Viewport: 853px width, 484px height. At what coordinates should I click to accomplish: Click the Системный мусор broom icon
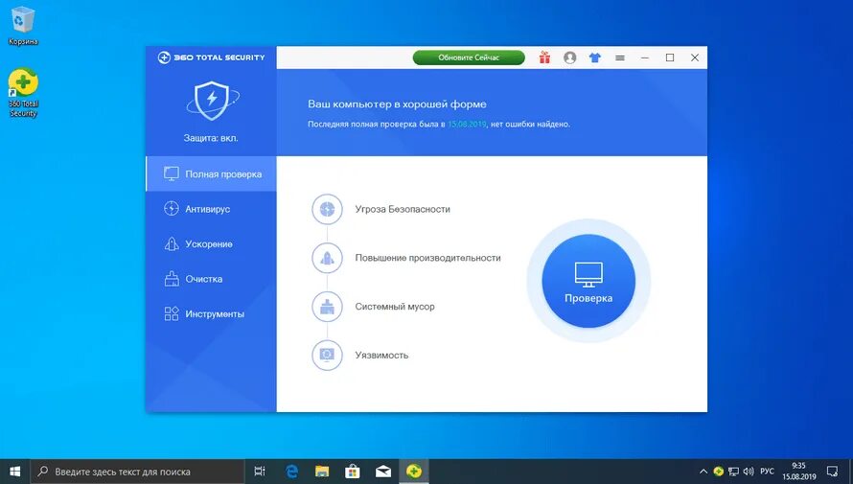click(x=327, y=306)
